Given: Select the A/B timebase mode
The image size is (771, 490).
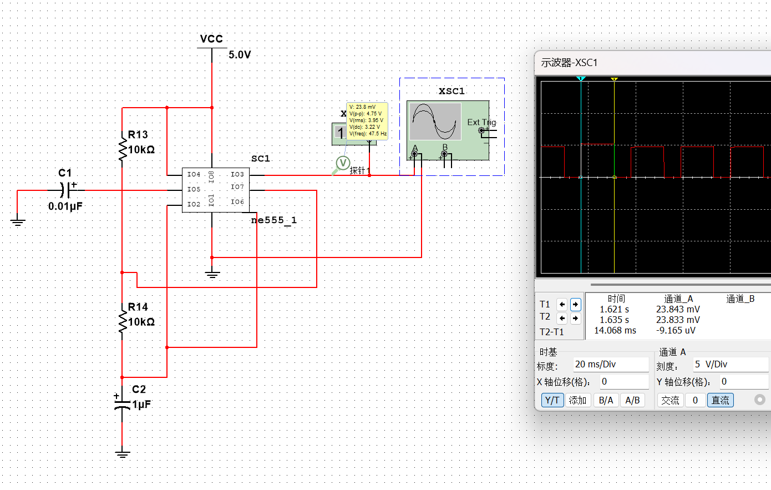Looking at the screenshot, I should tap(632, 400).
